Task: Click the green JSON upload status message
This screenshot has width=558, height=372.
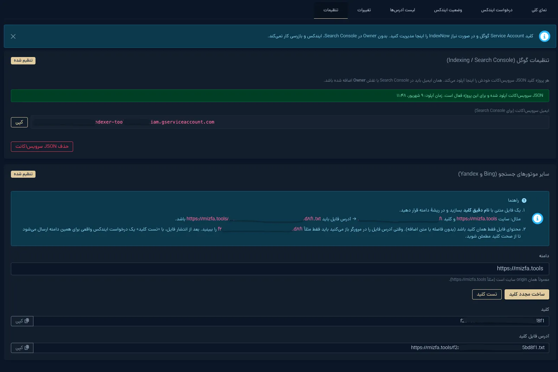Action: 280,96
